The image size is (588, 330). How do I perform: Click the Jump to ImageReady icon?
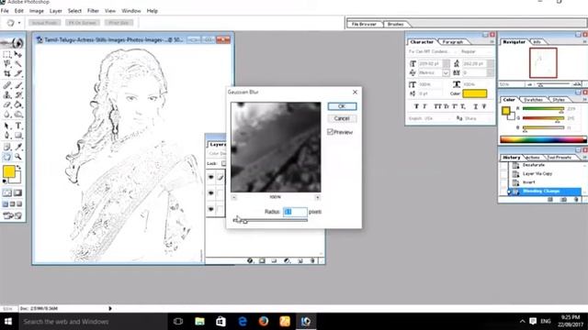pos(12,215)
